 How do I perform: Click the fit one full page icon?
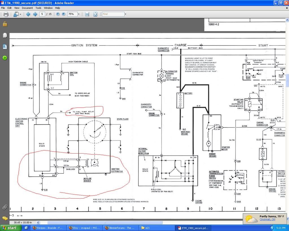(x=95, y=14)
